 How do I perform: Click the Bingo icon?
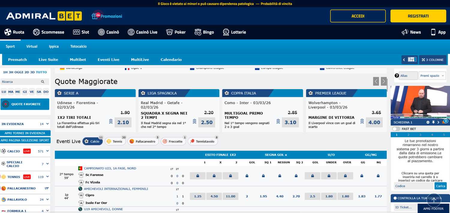[197, 32]
